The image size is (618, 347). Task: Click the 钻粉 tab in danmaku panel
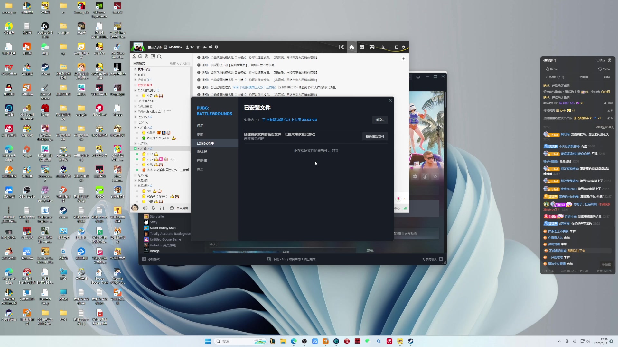pos(607,77)
